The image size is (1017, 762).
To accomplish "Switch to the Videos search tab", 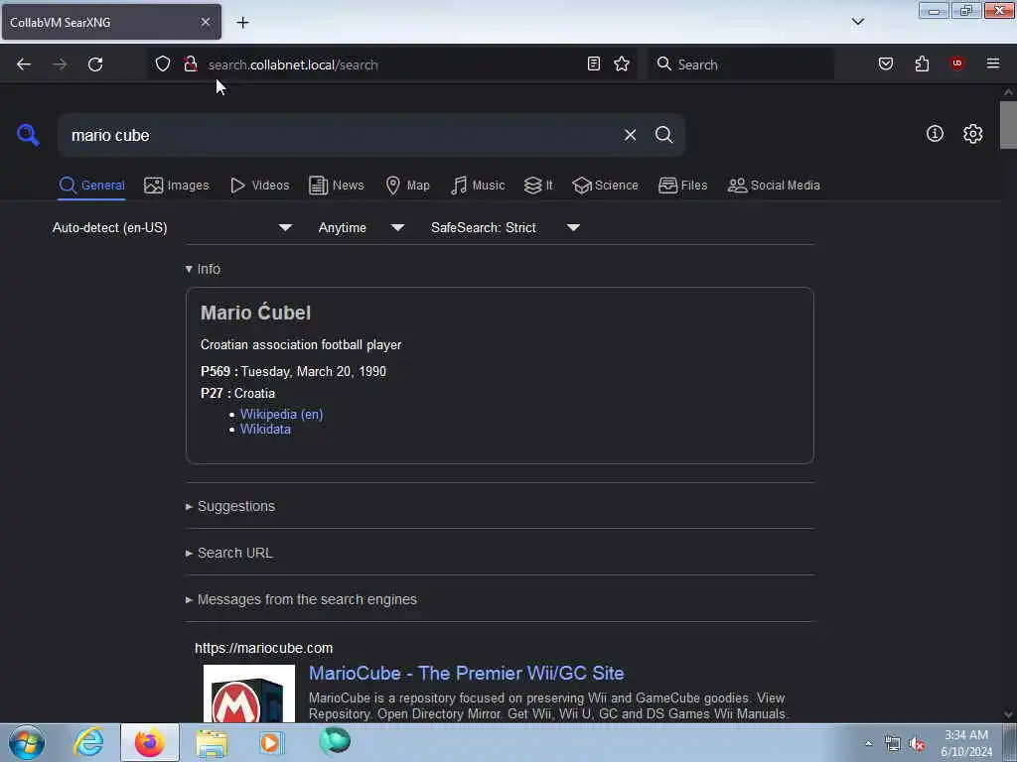I will click(x=259, y=186).
